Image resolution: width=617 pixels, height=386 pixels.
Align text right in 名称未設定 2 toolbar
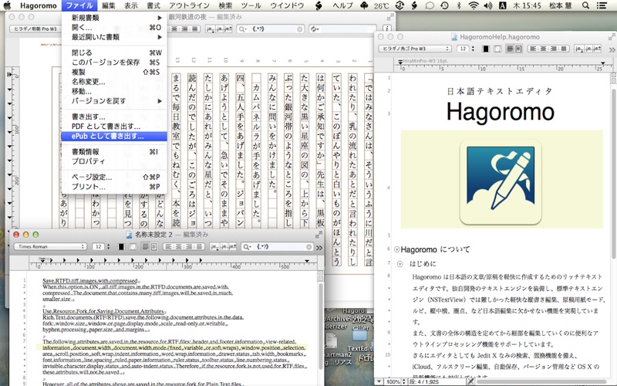pyautogui.click(x=189, y=246)
